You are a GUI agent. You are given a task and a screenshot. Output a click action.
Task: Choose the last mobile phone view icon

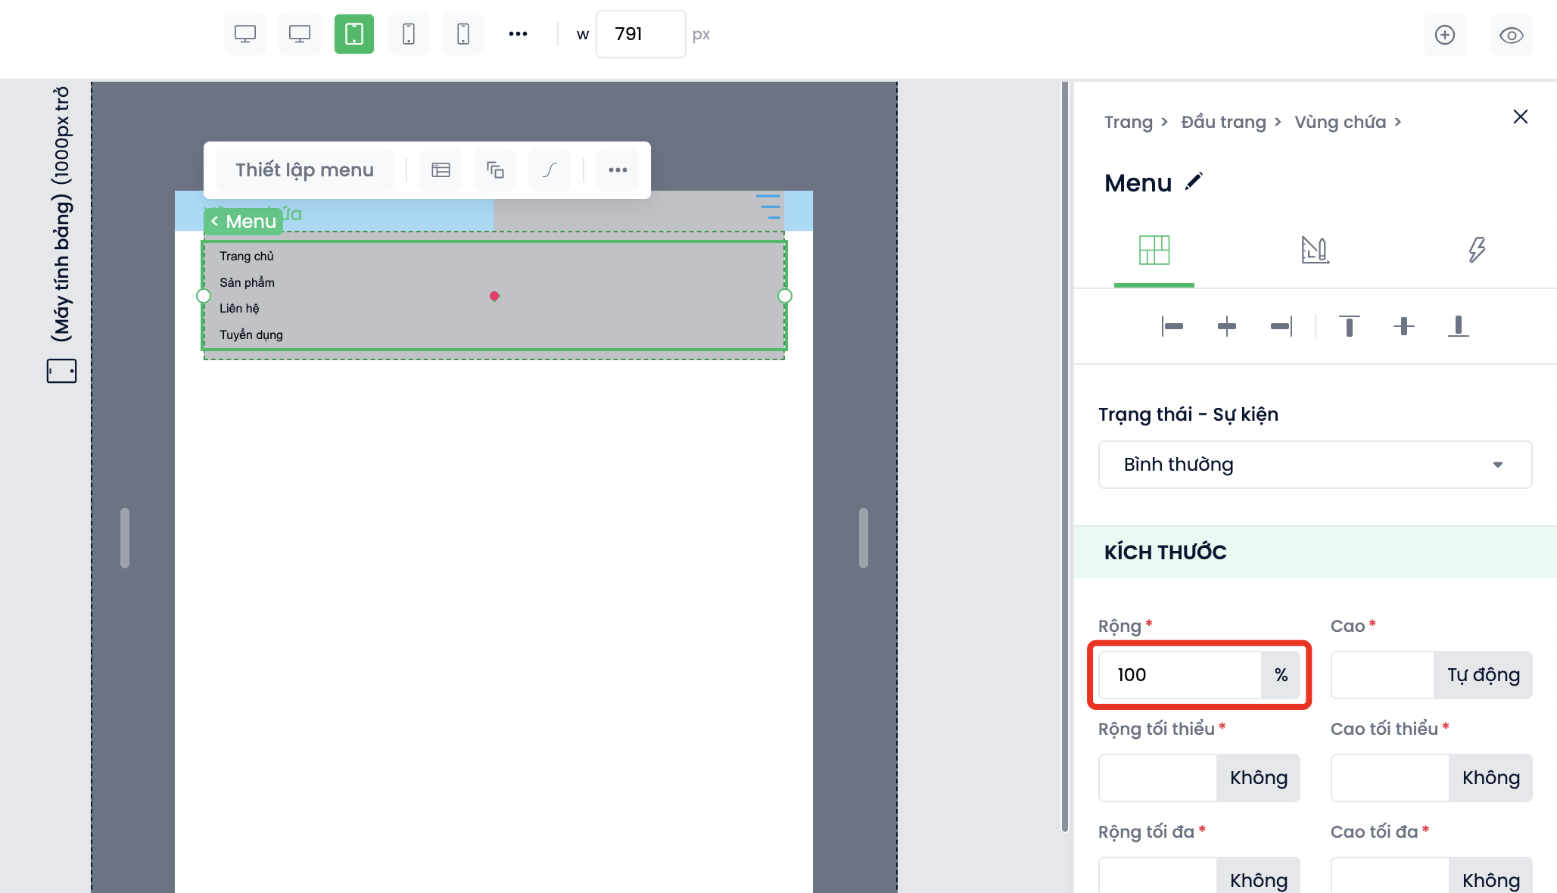462,34
